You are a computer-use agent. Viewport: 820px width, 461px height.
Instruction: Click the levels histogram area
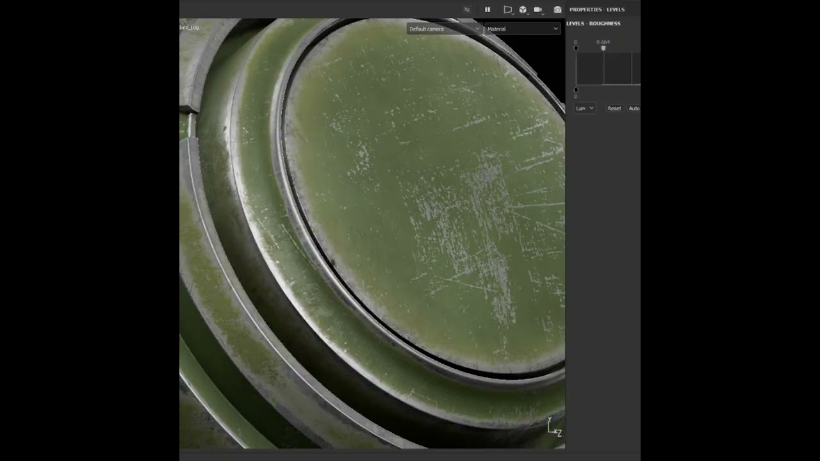tap(608, 69)
